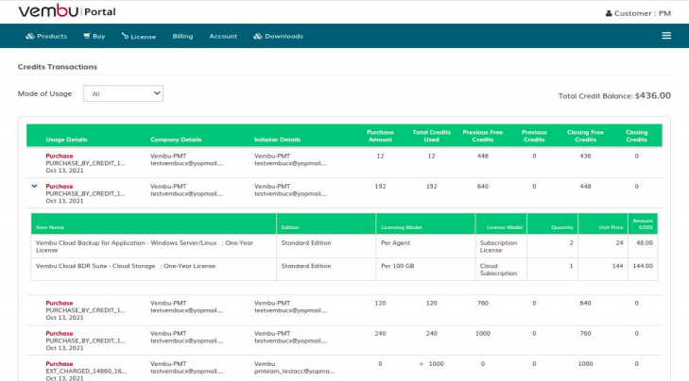This screenshot has width=689, height=381.
Task: Click the Credits Transactions heading
Action: 57,67
